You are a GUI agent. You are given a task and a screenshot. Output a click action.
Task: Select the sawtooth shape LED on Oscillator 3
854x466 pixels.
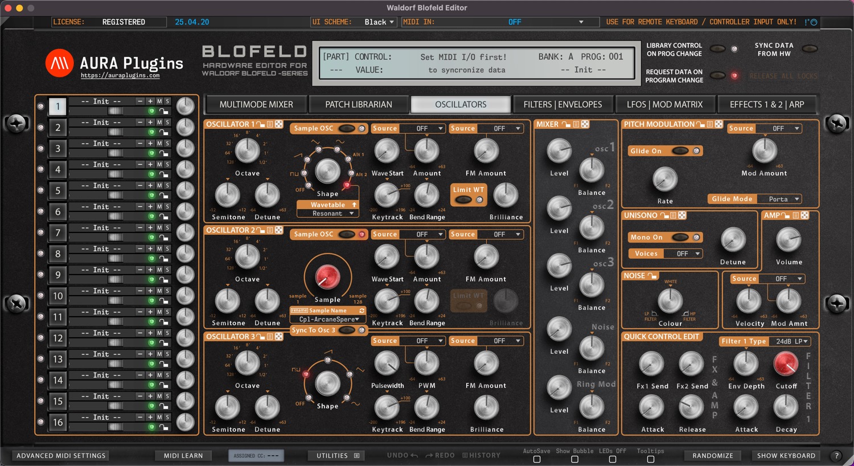coord(328,361)
